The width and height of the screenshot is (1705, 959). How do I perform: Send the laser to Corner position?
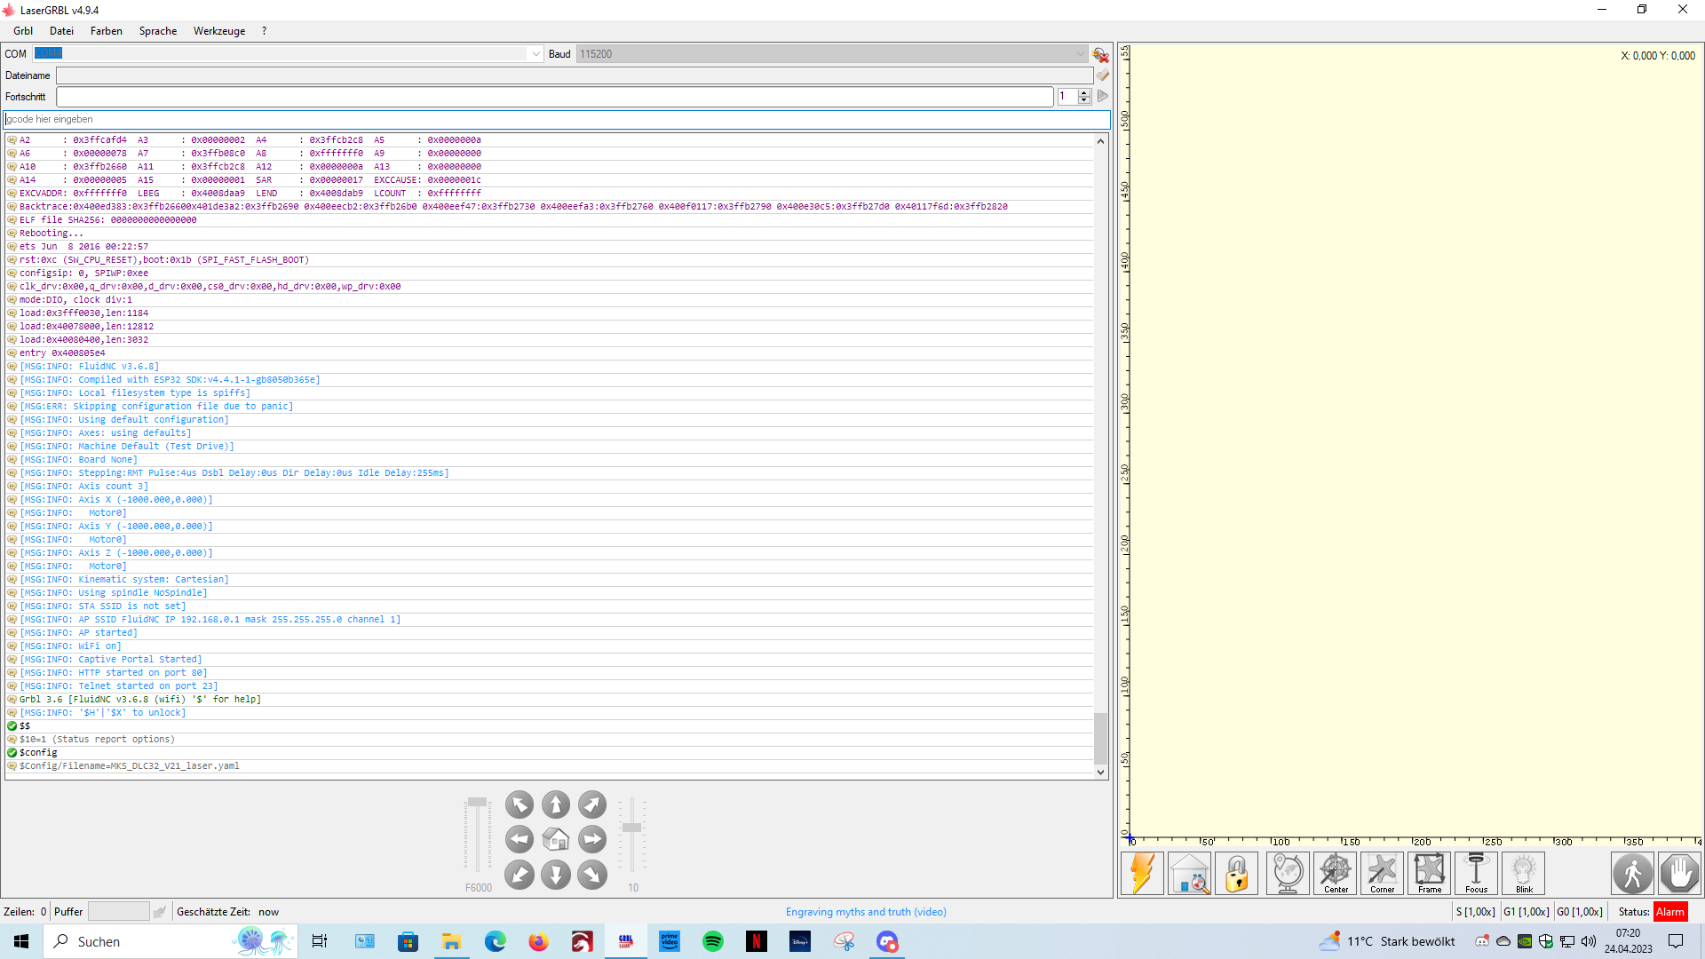coord(1383,873)
